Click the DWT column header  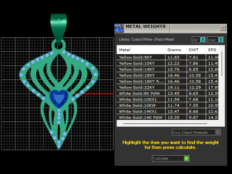coord(196,50)
